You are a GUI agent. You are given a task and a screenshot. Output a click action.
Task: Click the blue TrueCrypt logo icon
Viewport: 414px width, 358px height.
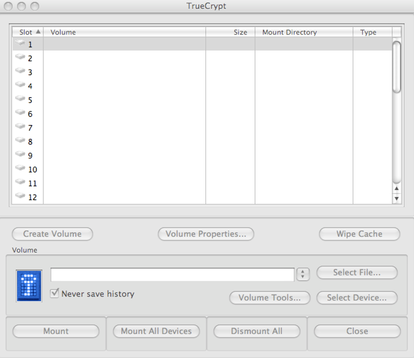click(x=29, y=286)
